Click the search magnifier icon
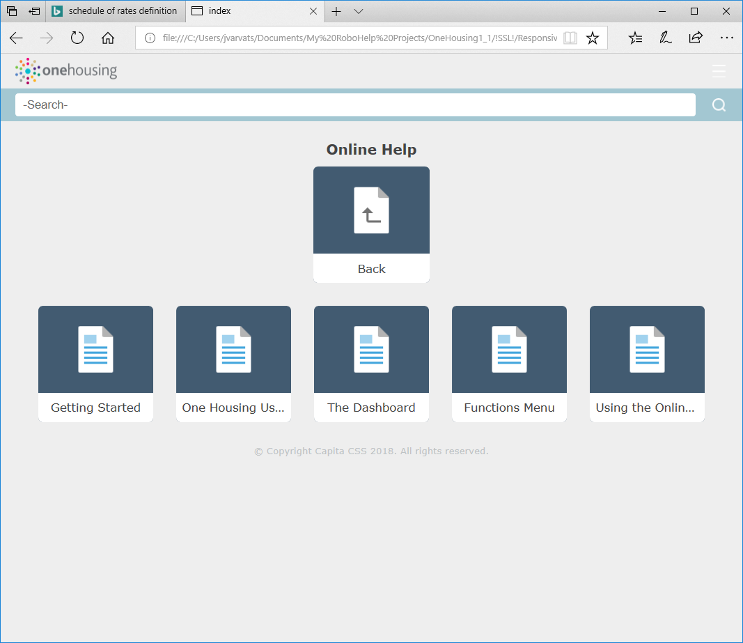743x643 pixels. click(719, 104)
